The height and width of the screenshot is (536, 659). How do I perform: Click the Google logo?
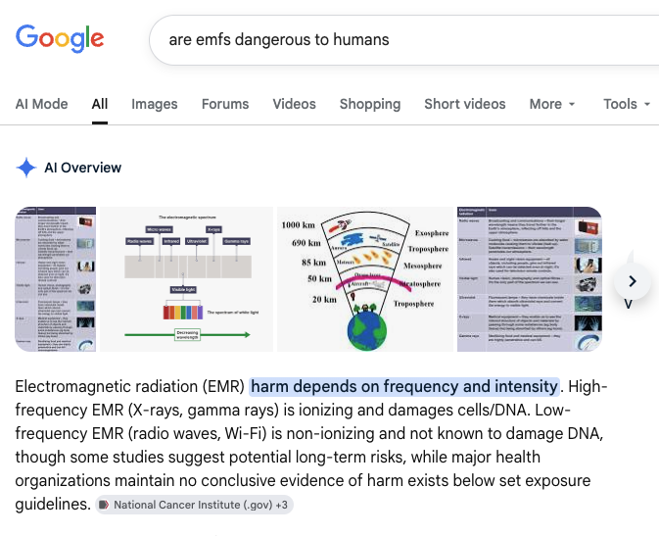pyautogui.click(x=60, y=39)
